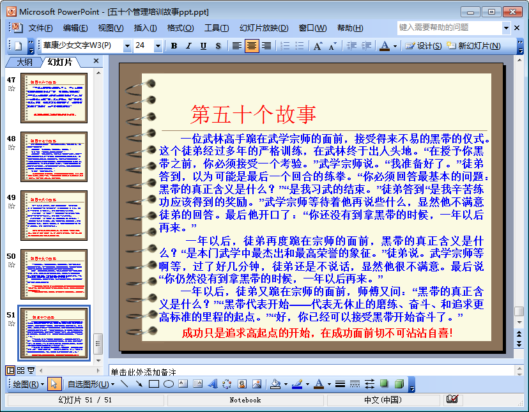Click the New Slide button
The width and height of the screenshot is (529, 412).
tap(473, 46)
